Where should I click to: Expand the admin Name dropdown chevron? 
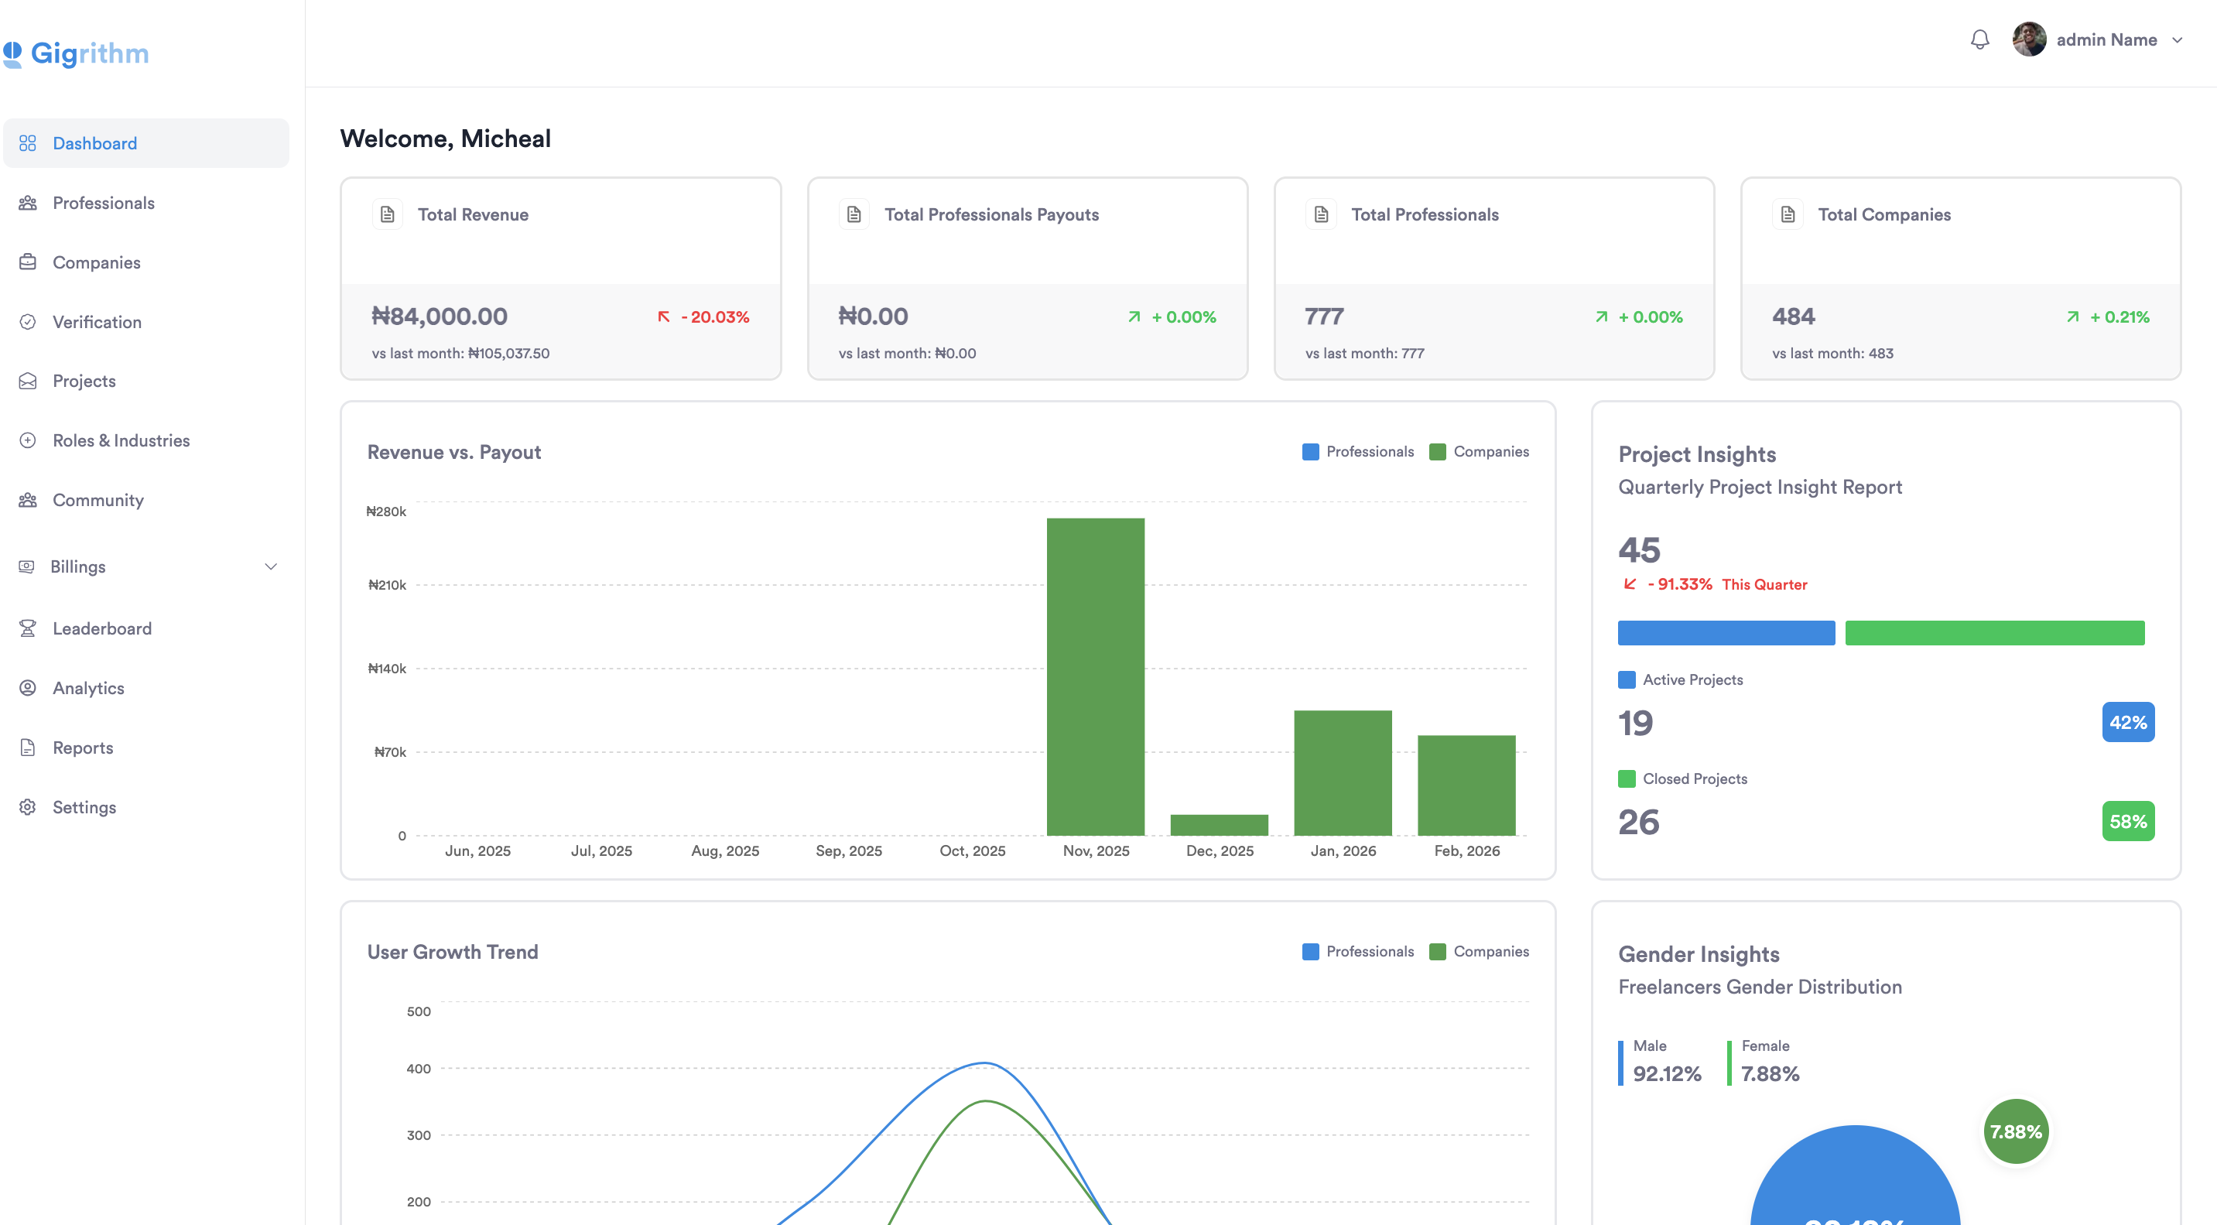(x=2177, y=40)
